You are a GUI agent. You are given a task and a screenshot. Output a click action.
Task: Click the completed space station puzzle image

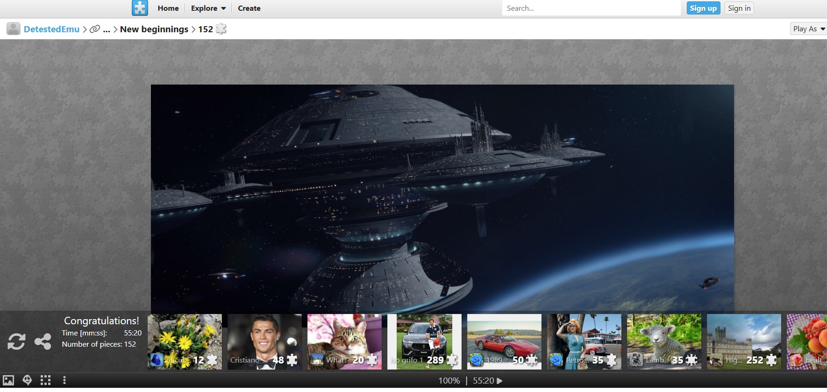click(x=442, y=199)
